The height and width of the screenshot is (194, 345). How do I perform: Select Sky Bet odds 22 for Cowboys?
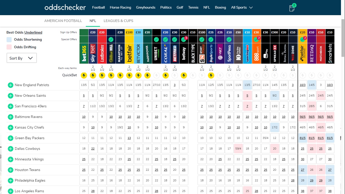93,149
